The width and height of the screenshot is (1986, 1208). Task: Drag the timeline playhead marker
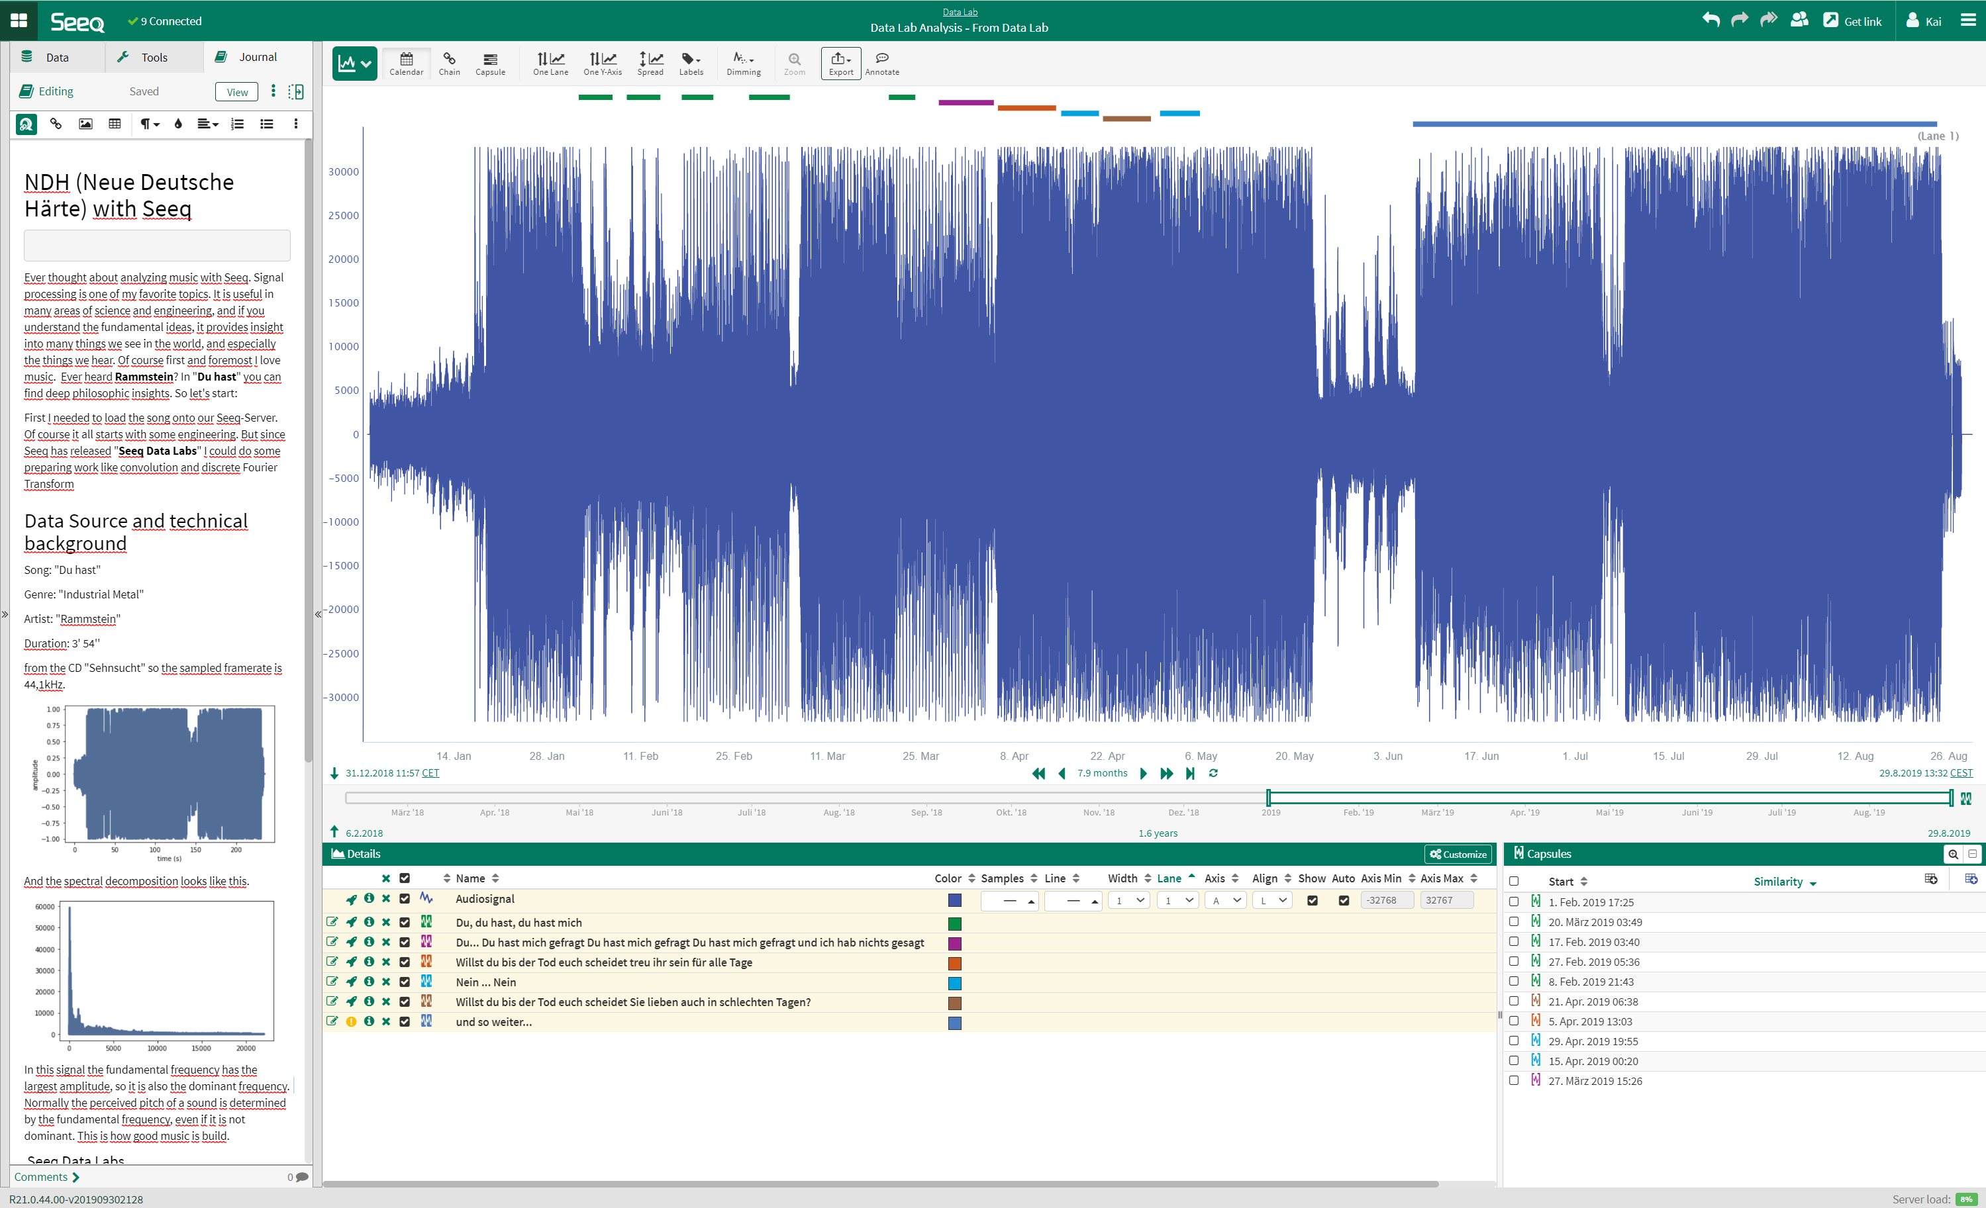1267,797
